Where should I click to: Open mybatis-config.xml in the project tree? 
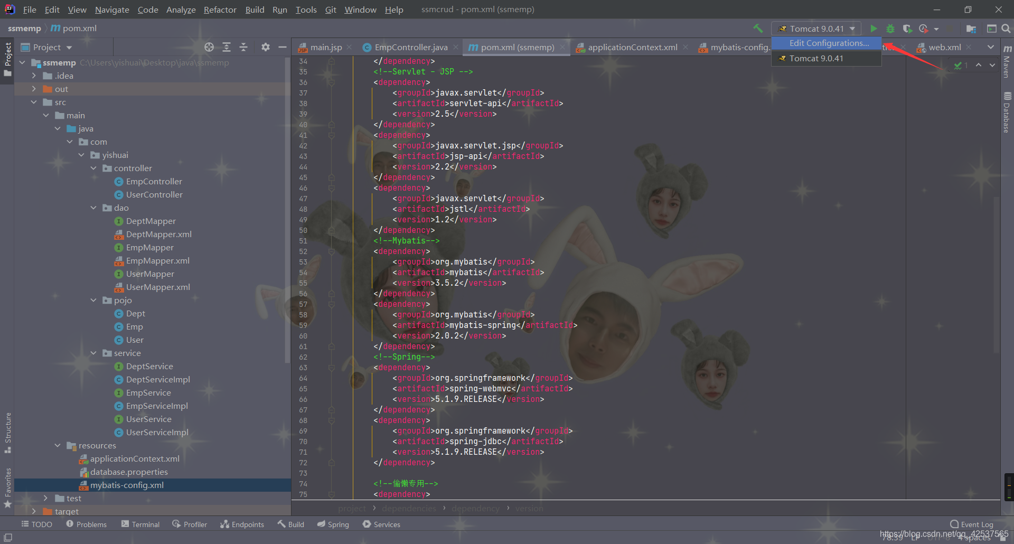[127, 485]
